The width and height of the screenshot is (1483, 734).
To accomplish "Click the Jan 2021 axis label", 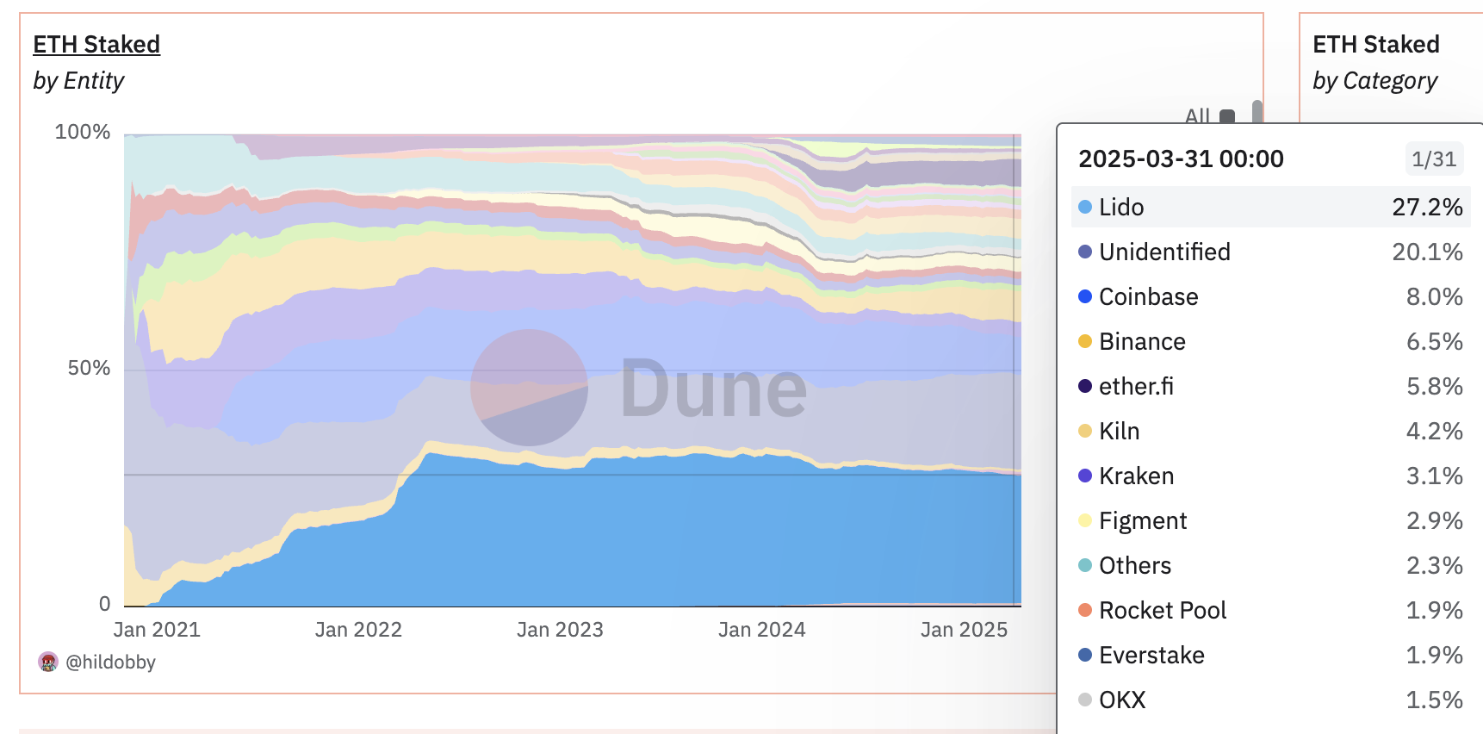I will [157, 630].
